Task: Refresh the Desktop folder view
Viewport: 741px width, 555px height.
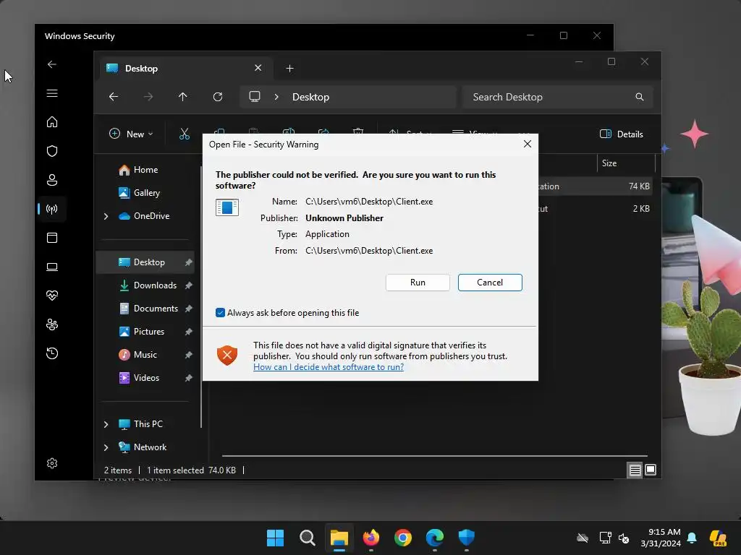Action: point(217,97)
